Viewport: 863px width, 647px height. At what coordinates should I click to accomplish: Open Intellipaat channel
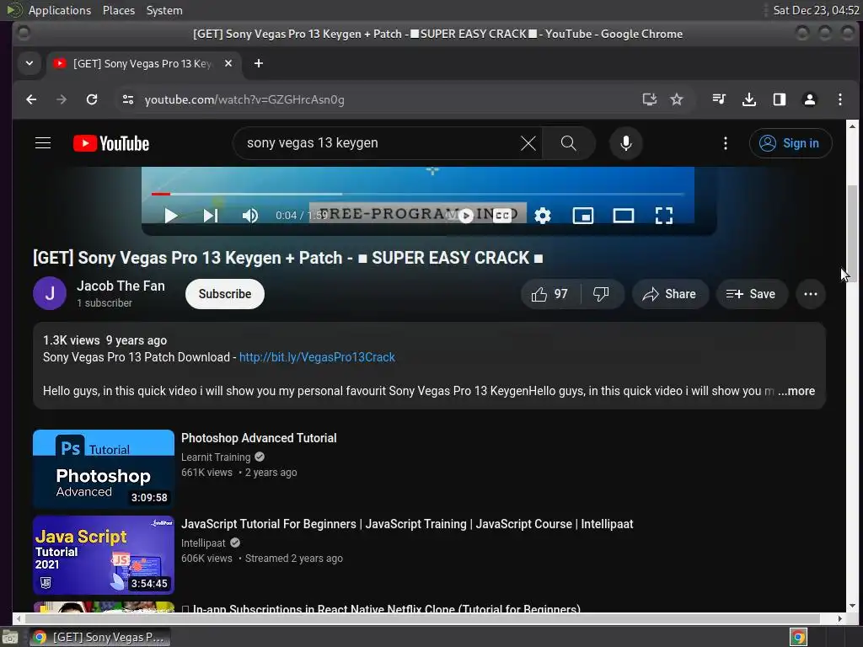click(x=203, y=543)
